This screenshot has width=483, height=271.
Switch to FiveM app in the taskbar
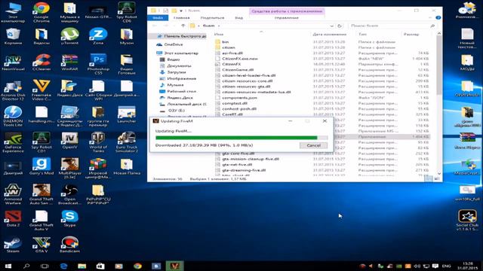tap(174, 266)
